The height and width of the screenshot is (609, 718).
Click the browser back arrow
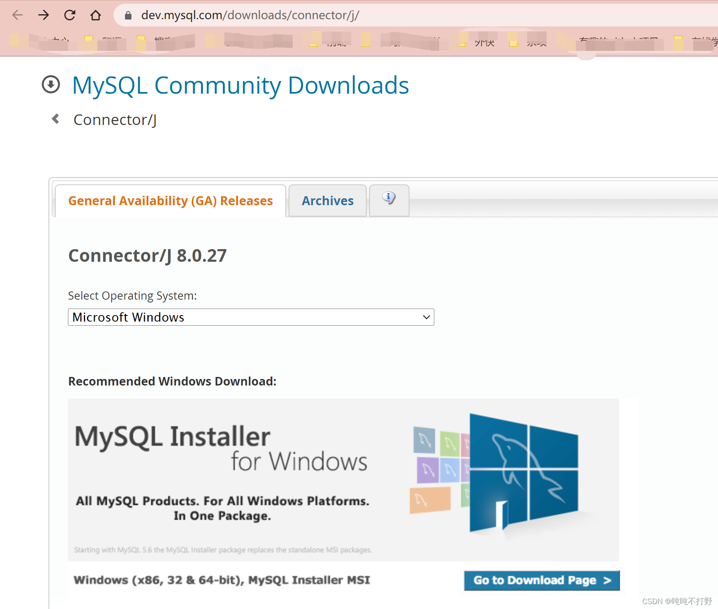pyautogui.click(x=18, y=15)
